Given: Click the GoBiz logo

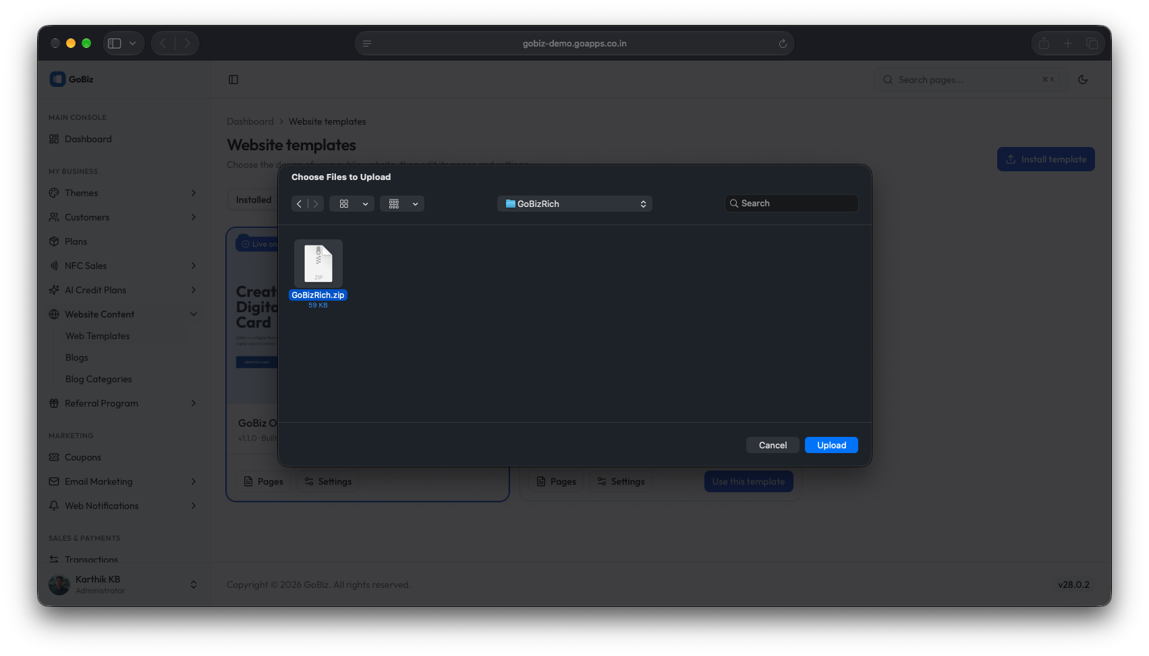Looking at the screenshot, I should (72, 79).
